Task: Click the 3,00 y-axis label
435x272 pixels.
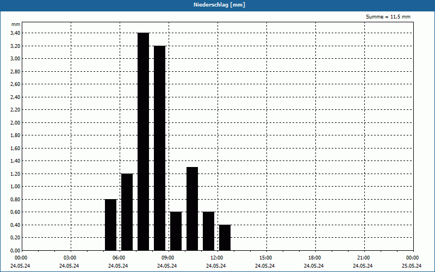Action: (x=15, y=59)
